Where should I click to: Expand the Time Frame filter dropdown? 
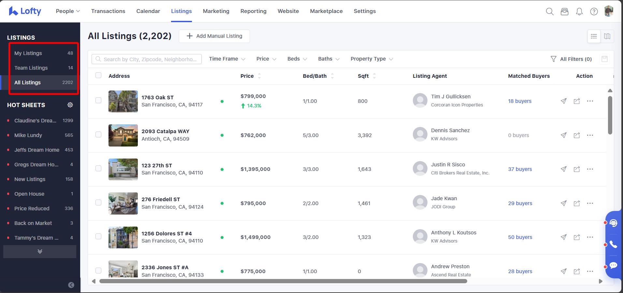pos(227,59)
